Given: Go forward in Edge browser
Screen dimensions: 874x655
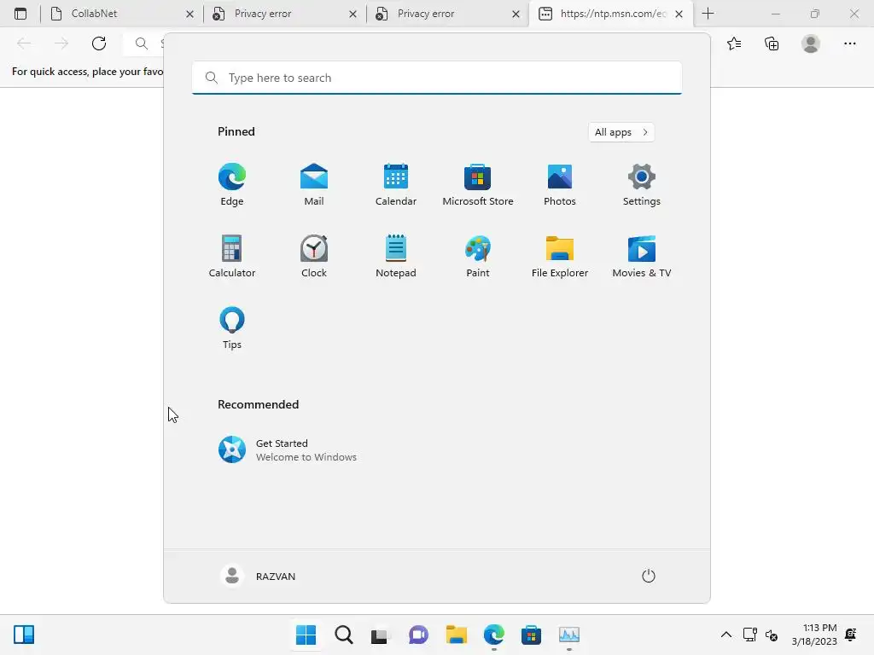Looking at the screenshot, I should click(x=61, y=43).
